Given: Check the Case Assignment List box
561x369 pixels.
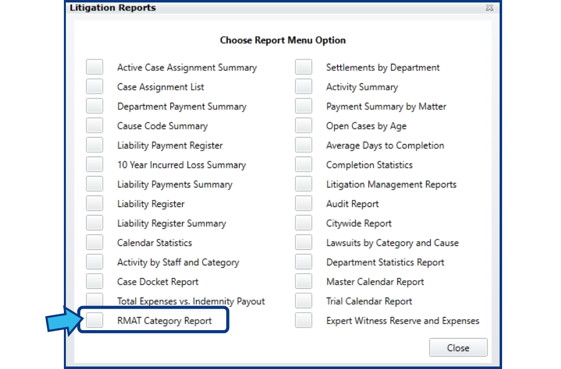Looking at the screenshot, I should 94,86.
